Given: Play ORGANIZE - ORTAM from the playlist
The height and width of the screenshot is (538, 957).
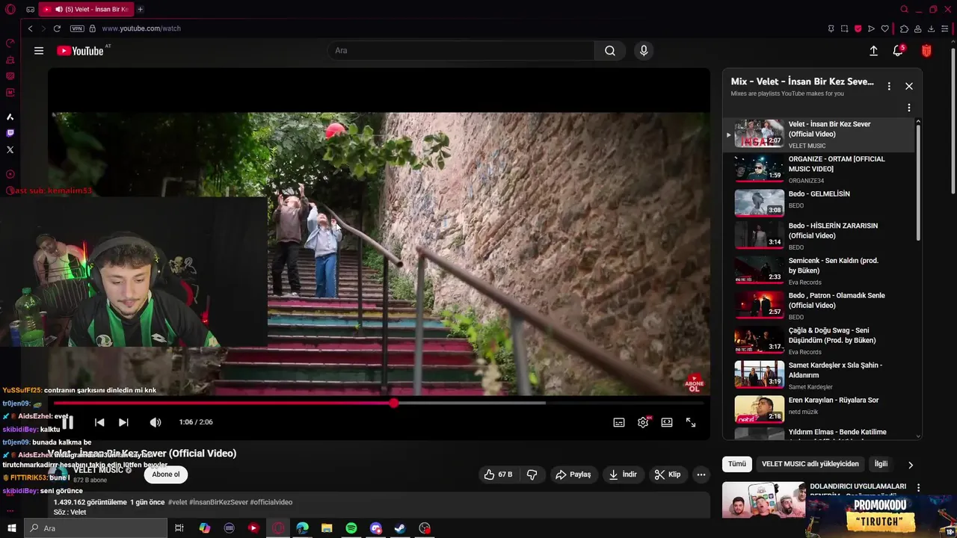Looking at the screenshot, I should tap(819, 169).
